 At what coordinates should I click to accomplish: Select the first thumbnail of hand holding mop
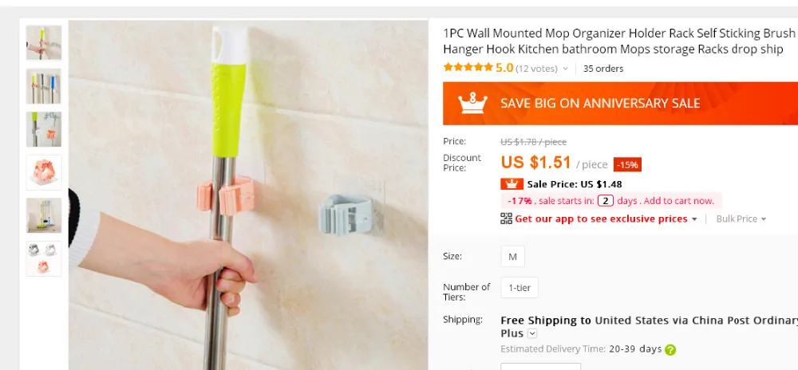(44, 43)
